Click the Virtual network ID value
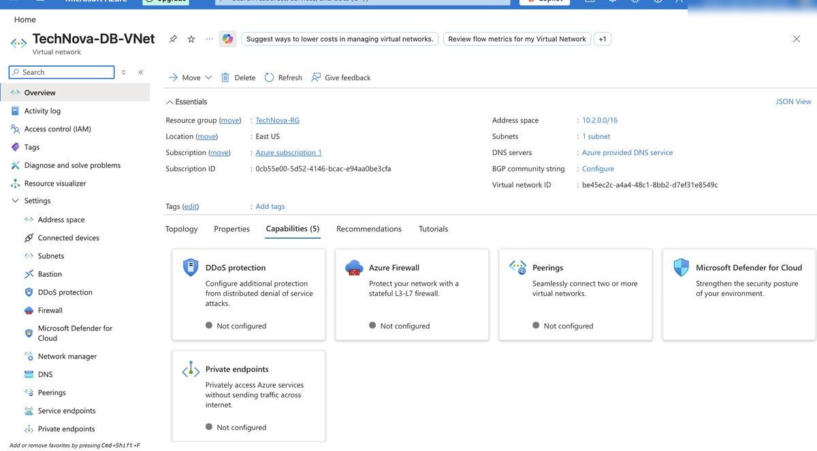Viewport: 817px width, 451px height. pyautogui.click(x=650, y=184)
